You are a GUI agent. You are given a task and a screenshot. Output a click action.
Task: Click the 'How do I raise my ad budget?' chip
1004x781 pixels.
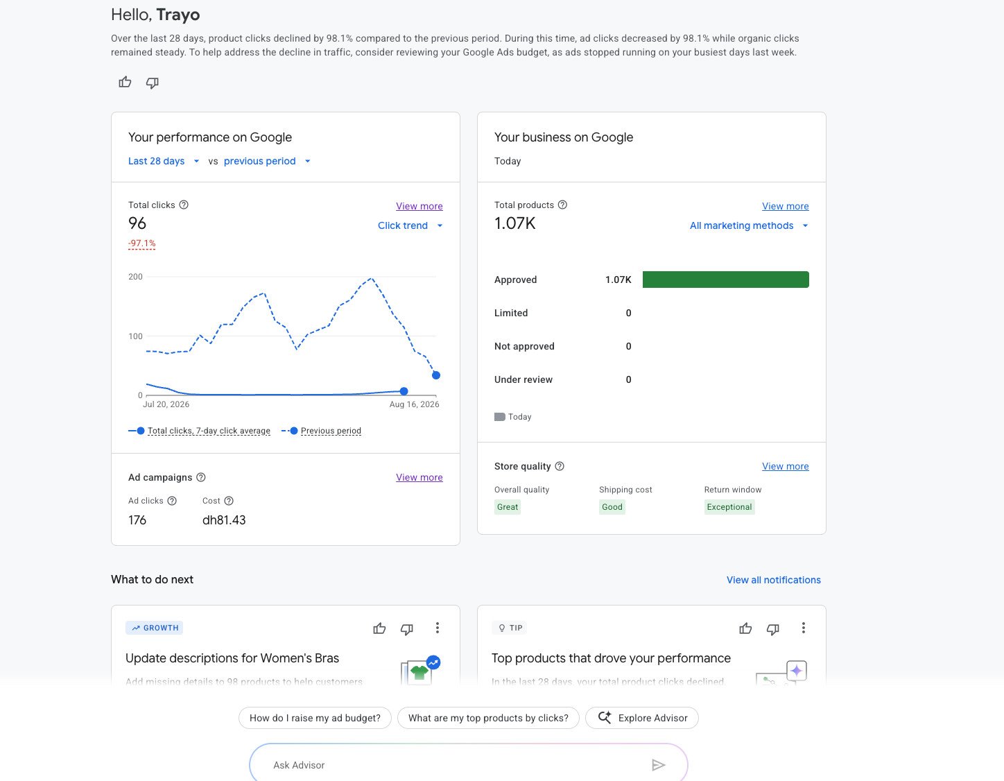tap(315, 718)
